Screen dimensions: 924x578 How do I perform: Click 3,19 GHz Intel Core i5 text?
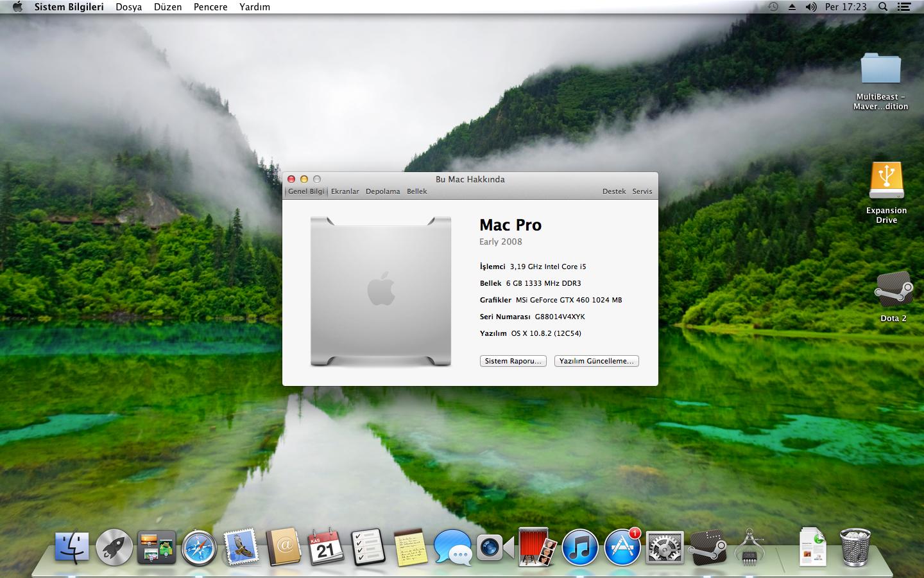[x=548, y=267]
